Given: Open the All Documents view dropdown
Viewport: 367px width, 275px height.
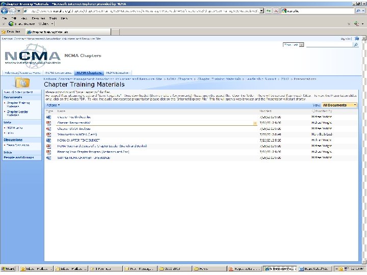Looking at the screenshot, I should click(339, 105).
